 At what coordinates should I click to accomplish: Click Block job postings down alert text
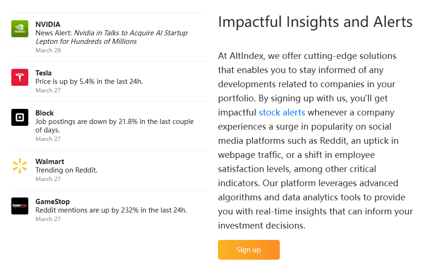[x=114, y=126]
